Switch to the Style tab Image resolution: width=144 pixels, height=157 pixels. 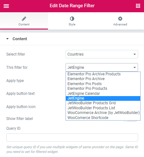tap(72, 21)
